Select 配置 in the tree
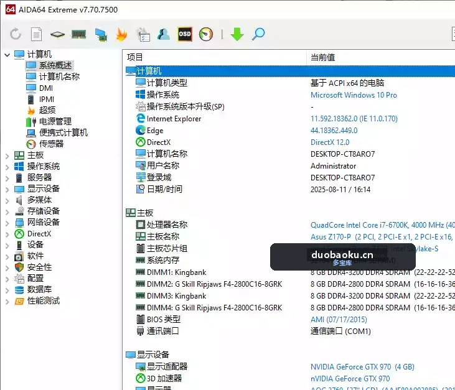Screen dimensions: 455x390 [35, 279]
